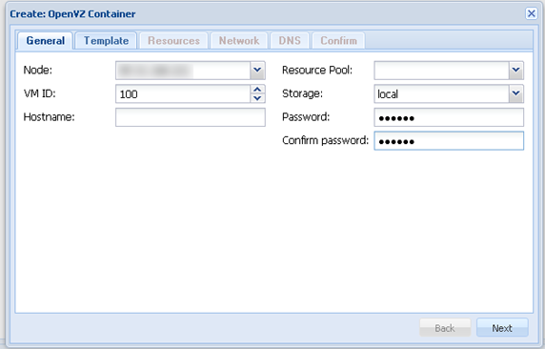Click the Password input field
Image resolution: width=545 pixels, height=349 pixels.
pyautogui.click(x=449, y=117)
